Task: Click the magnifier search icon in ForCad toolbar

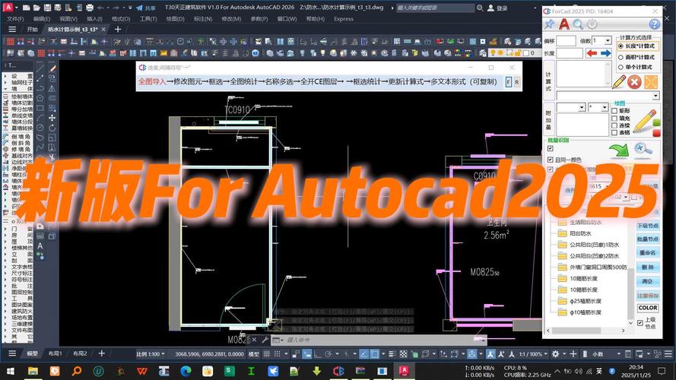Action: (x=578, y=24)
